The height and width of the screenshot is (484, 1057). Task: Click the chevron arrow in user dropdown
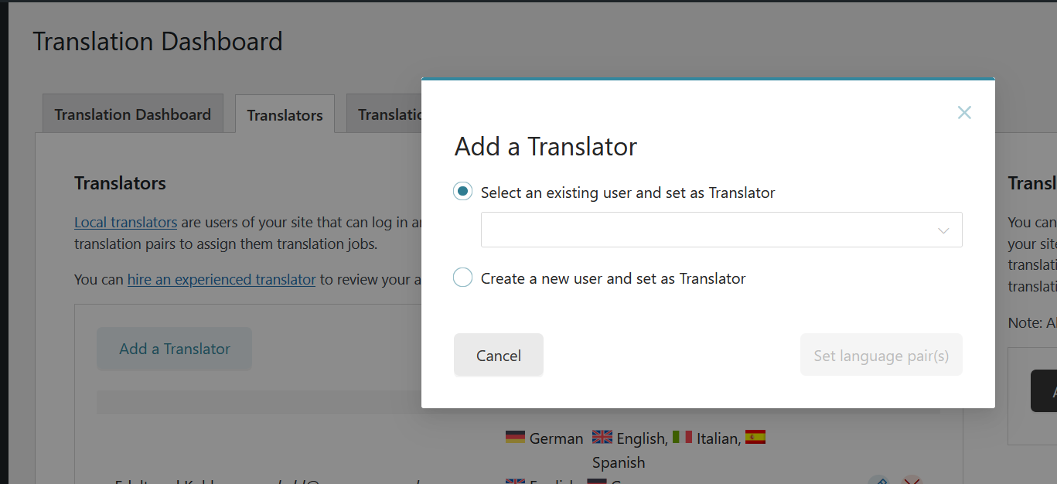[943, 230]
